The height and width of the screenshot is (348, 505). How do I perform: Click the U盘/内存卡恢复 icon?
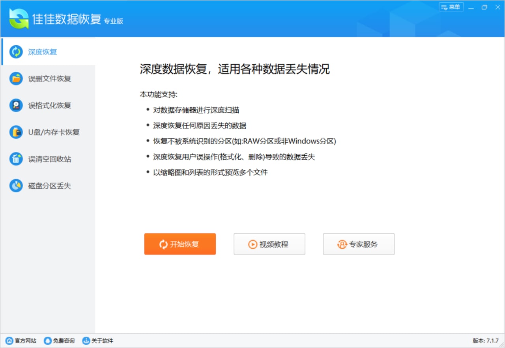pos(16,132)
